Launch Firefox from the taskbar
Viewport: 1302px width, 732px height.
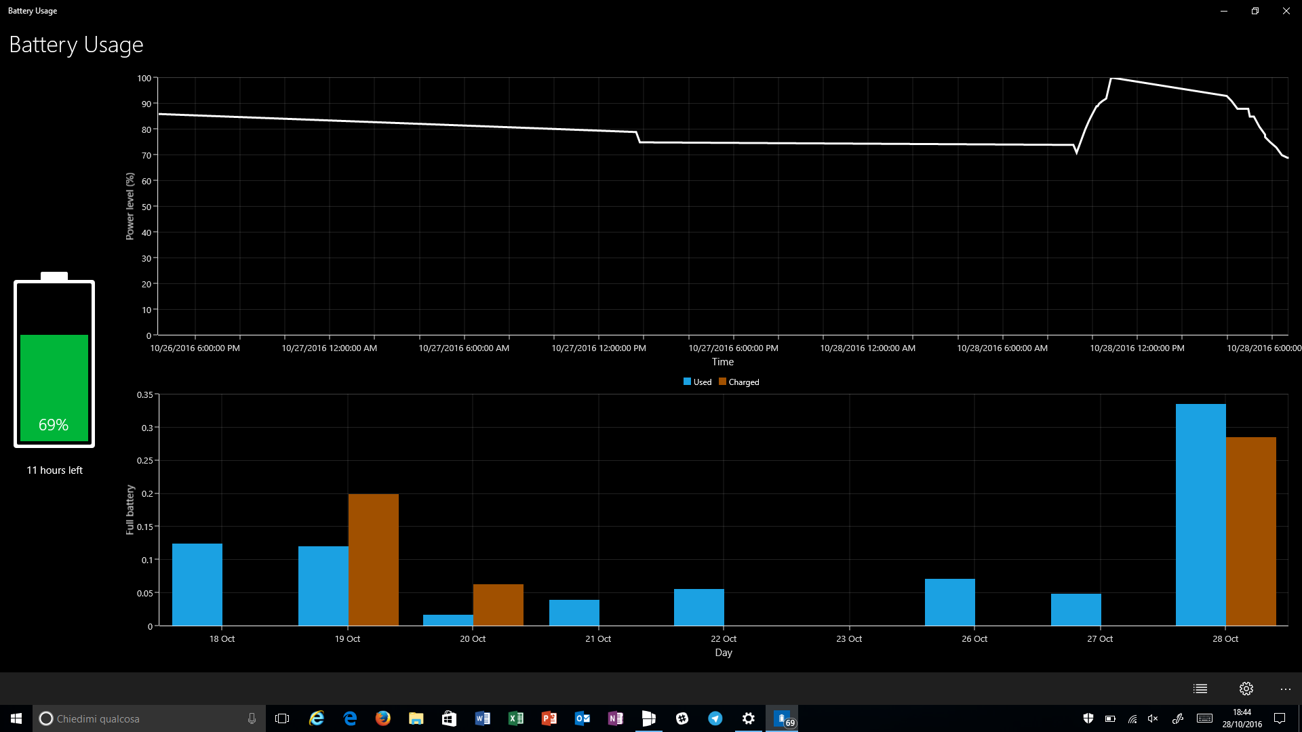[383, 718]
